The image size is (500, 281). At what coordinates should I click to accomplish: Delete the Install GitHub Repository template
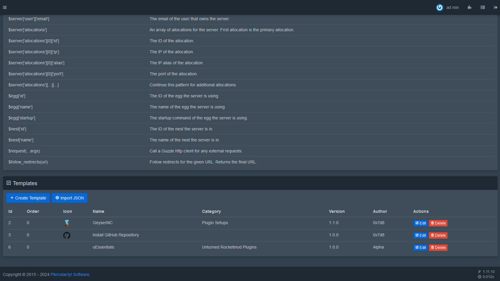click(x=438, y=235)
